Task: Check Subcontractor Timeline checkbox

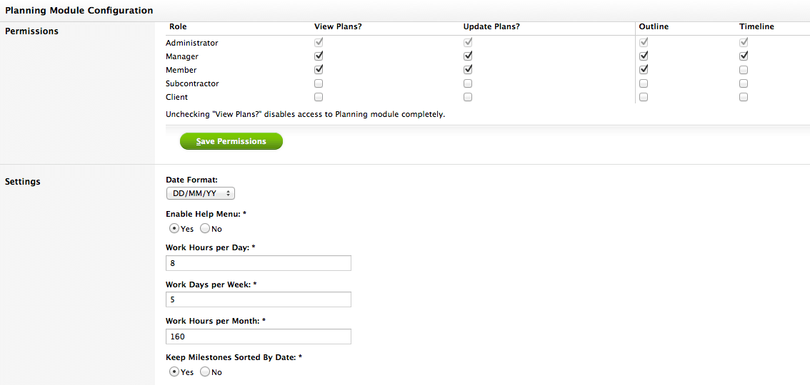Action: pos(744,83)
